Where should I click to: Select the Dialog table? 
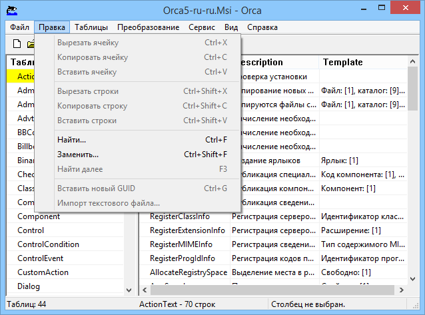[x=29, y=286]
